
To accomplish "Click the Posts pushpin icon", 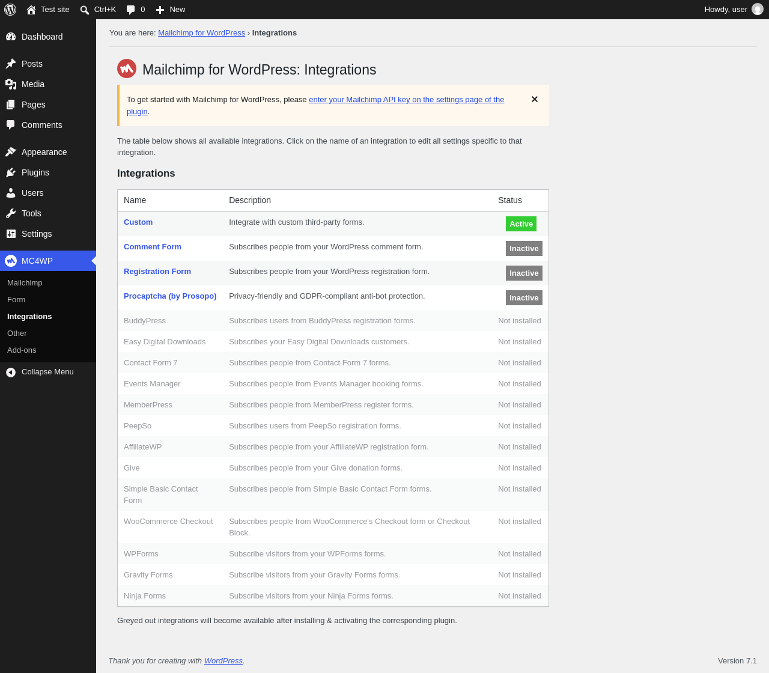I will tap(11, 64).
